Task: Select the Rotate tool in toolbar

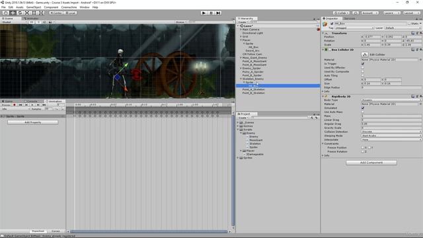Action: (x=20, y=13)
